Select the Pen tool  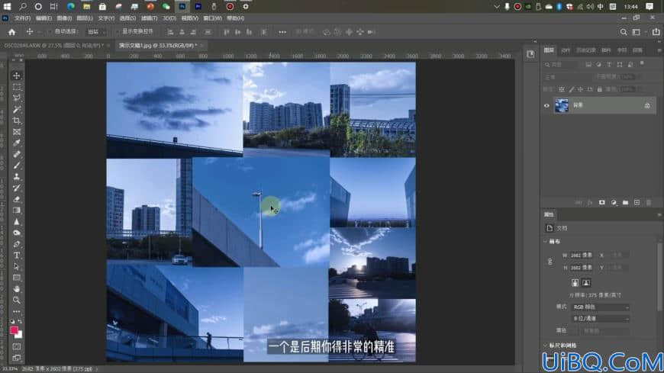point(17,244)
